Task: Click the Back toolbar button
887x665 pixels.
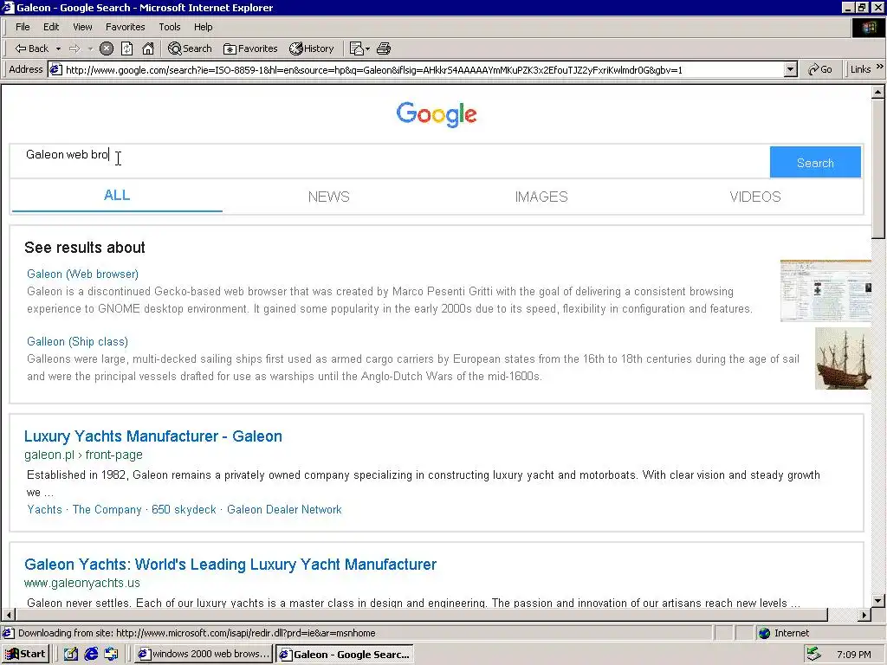Action: point(32,48)
